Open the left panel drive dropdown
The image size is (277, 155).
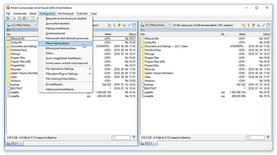coord(21,25)
